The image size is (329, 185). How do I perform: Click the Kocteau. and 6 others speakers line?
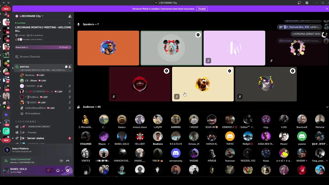coord(32,39)
